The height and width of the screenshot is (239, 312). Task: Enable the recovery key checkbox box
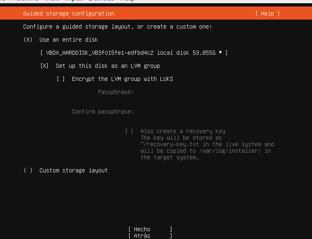click(x=129, y=131)
